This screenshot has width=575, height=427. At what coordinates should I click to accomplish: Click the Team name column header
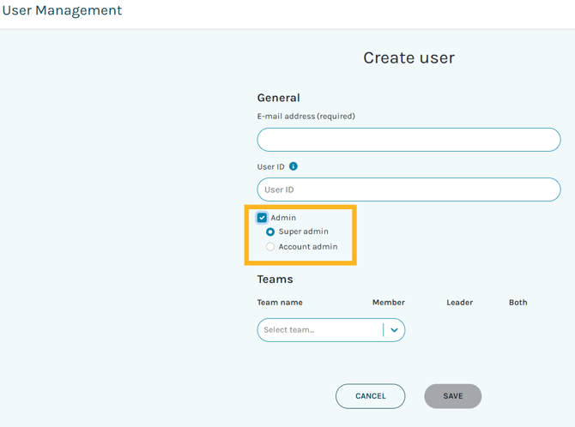tap(280, 303)
